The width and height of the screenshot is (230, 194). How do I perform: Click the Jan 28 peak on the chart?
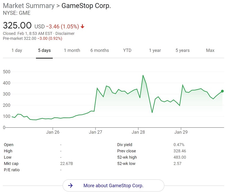pos(143,76)
